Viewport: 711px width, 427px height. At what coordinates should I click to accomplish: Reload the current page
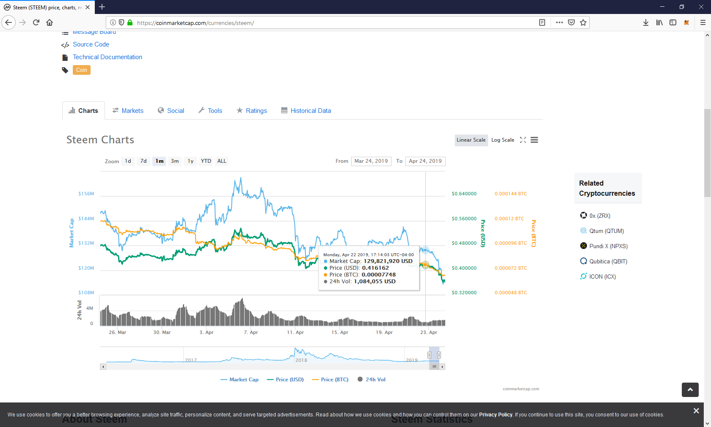coord(36,22)
